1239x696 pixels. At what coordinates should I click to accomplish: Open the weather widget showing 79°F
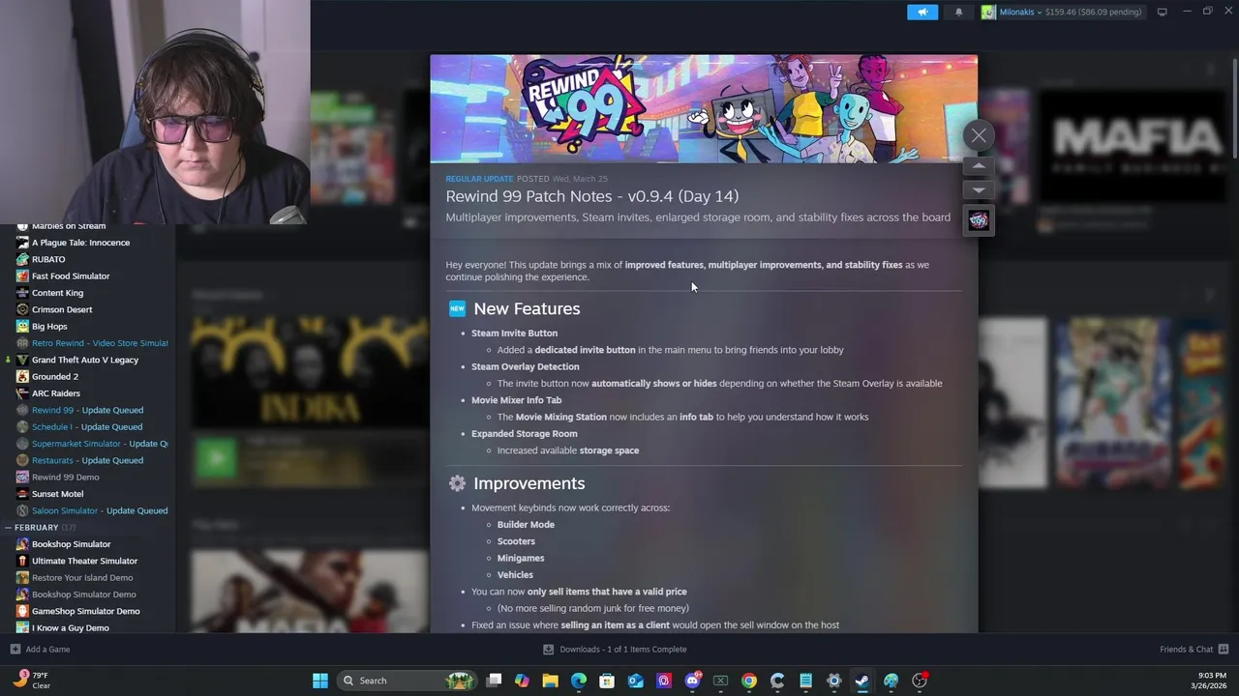tap(32, 681)
